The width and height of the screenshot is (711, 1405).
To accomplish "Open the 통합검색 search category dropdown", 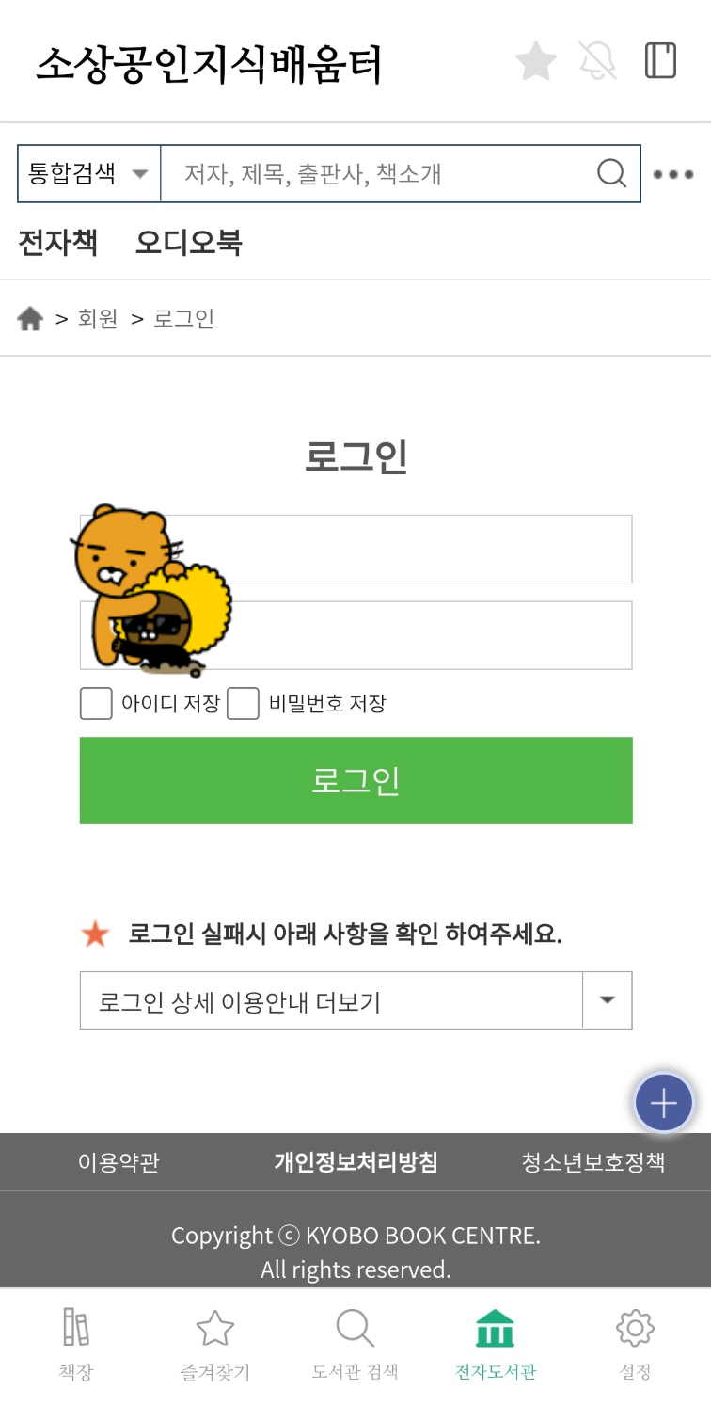I will [87, 174].
